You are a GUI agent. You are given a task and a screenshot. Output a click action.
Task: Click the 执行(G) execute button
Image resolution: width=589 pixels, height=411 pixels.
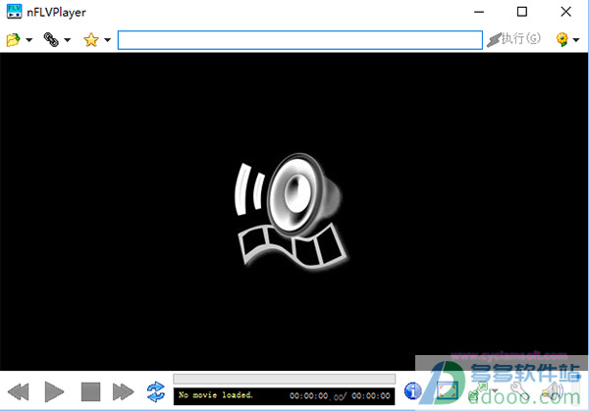[513, 39]
